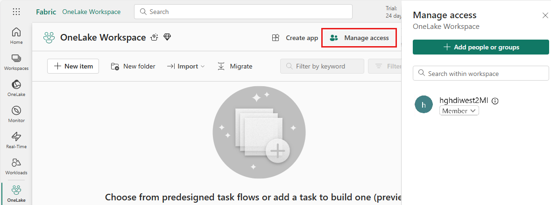The width and height of the screenshot is (551, 205).
Task: Select New folder in toolbar
Action: 133,66
